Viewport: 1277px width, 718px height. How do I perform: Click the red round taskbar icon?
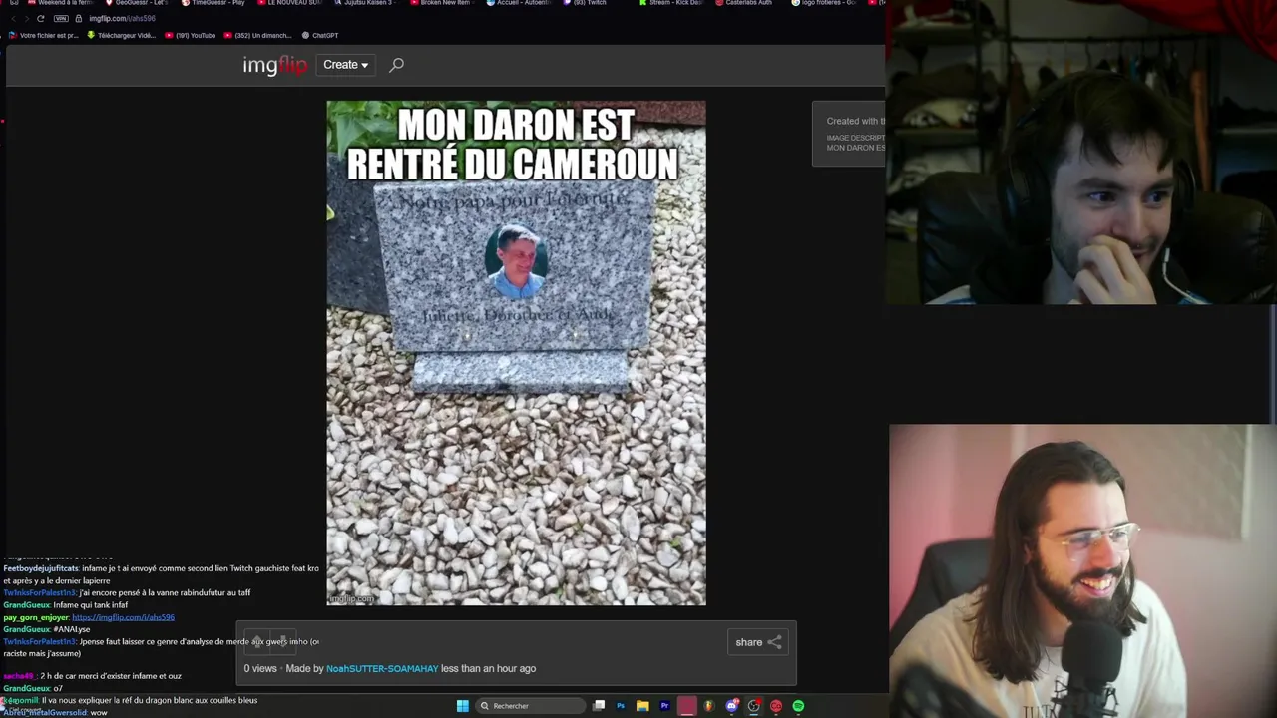(x=776, y=706)
